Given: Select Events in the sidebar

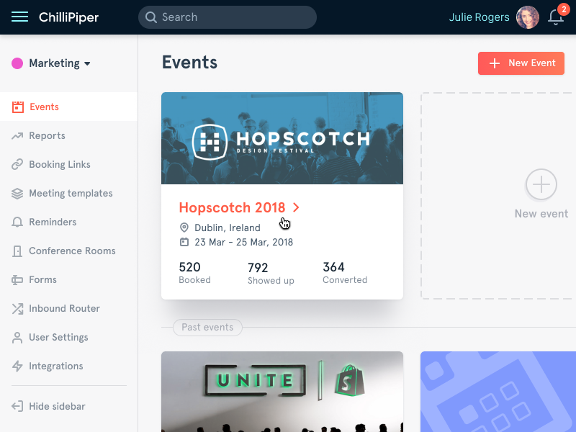Looking at the screenshot, I should point(68,107).
